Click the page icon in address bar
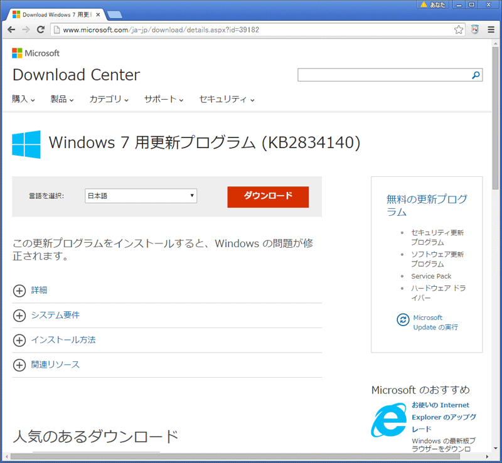 click(x=56, y=29)
